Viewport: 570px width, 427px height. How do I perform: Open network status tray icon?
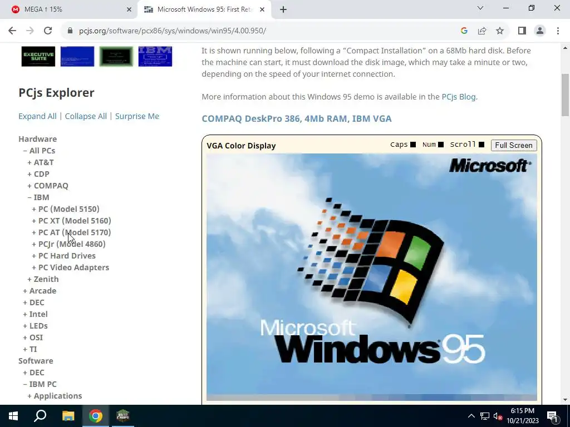(485, 416)
